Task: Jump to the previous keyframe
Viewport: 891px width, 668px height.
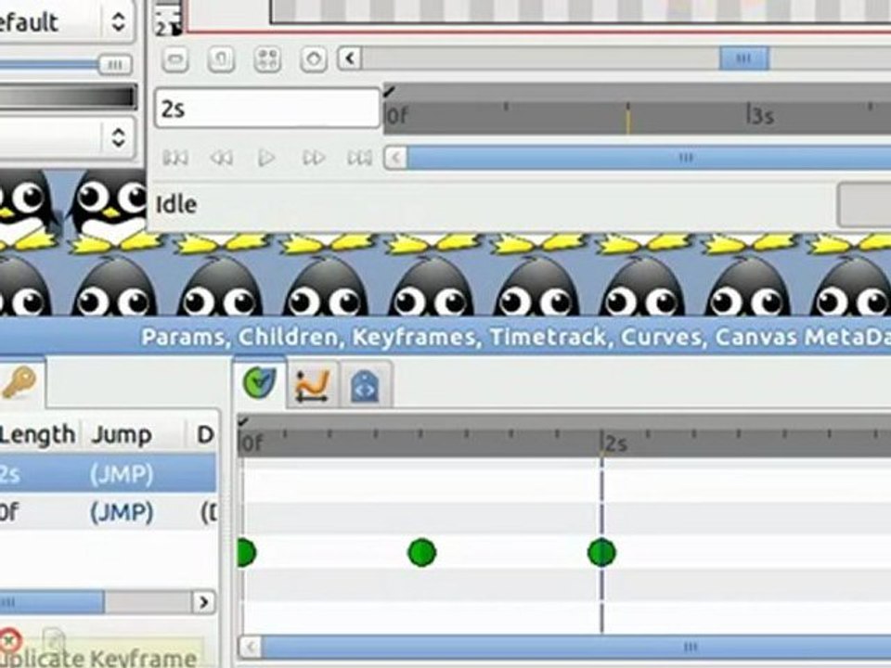Action: tap(221, 158)
